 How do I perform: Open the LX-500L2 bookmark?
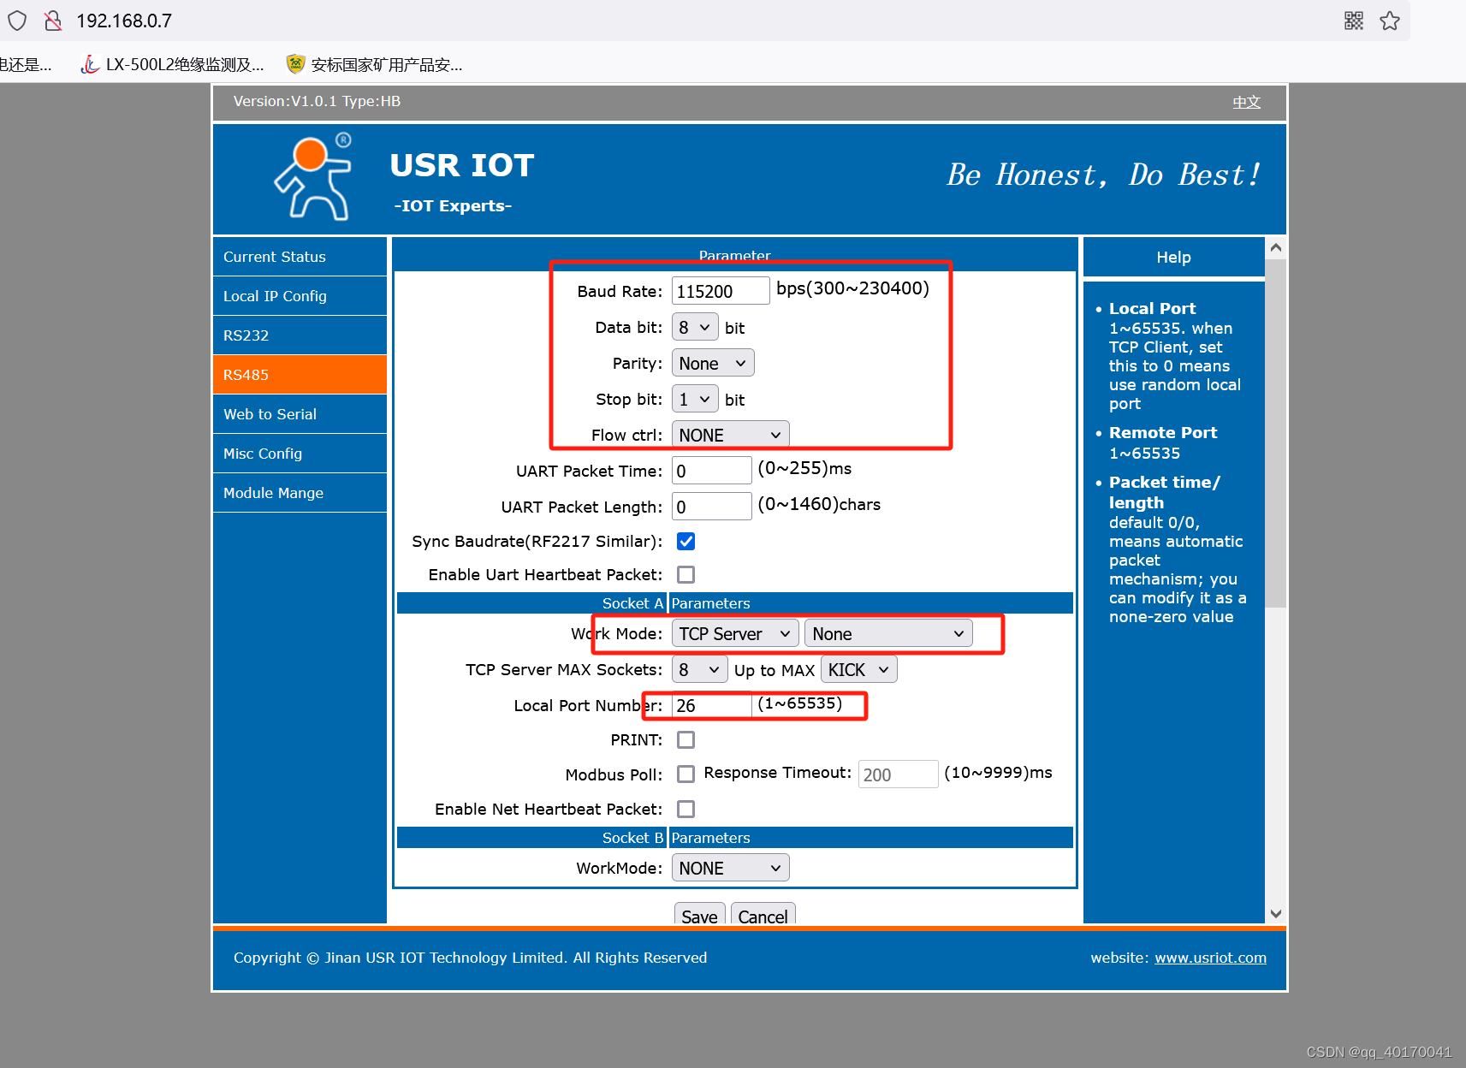173,64
